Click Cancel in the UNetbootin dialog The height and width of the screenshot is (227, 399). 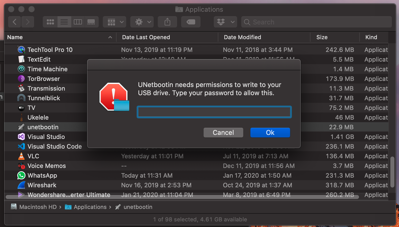(223, 133)
